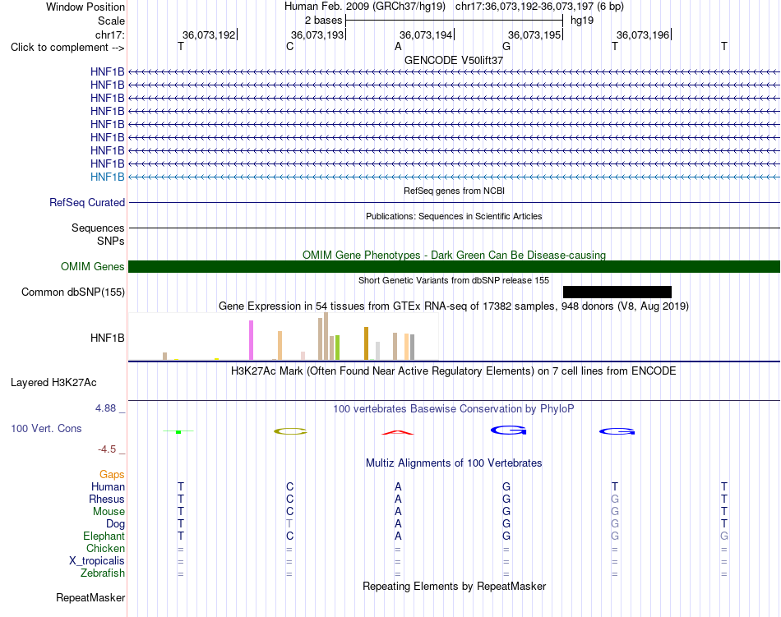Click the red A conservation logo
Viewport: 781px width, 617px height.
point(397,432)
